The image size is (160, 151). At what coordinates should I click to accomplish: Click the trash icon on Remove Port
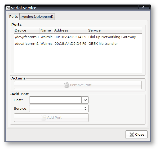[x=67, y=85]
